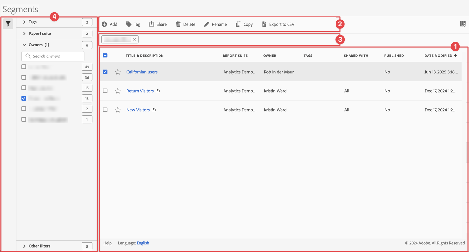469x252 pixels.
Task: Expand the Tags filter section
Action: click(24, 22)
